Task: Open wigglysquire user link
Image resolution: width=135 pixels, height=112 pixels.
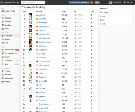Action: point(44,38)
